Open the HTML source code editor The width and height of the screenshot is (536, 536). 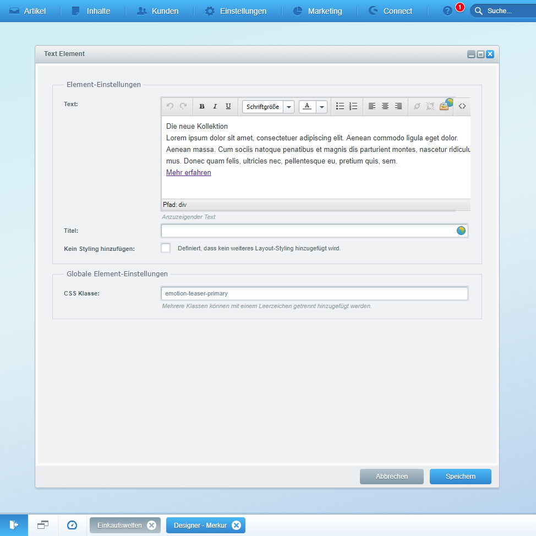(462, 106)
